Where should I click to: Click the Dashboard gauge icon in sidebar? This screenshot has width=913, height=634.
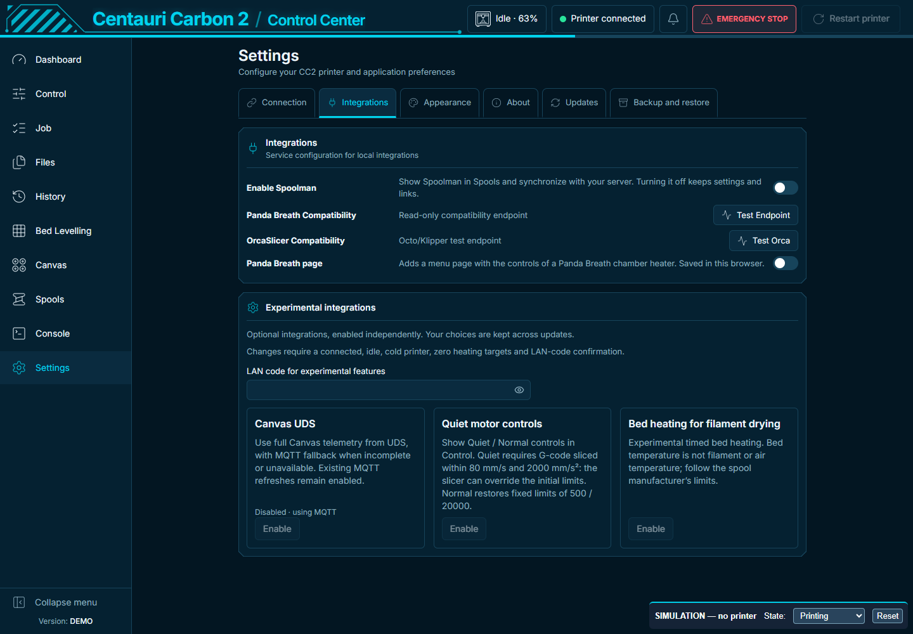[19, 60]
